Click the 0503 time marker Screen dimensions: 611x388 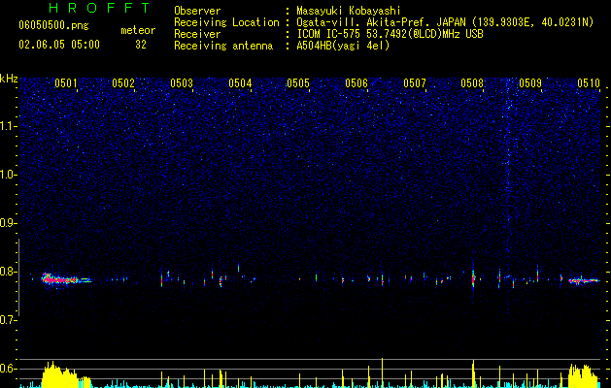tap(182, 83)
